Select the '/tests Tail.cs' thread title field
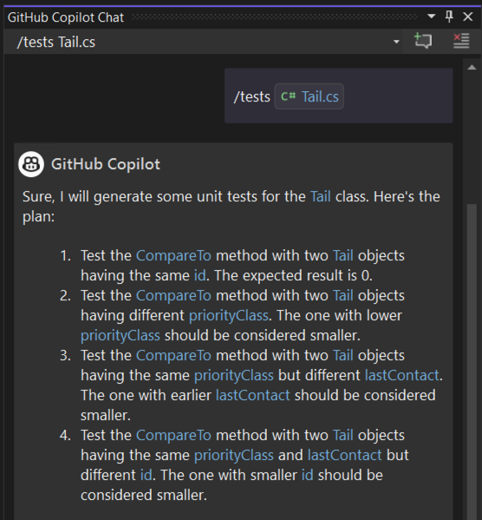 tap(204, 42)
